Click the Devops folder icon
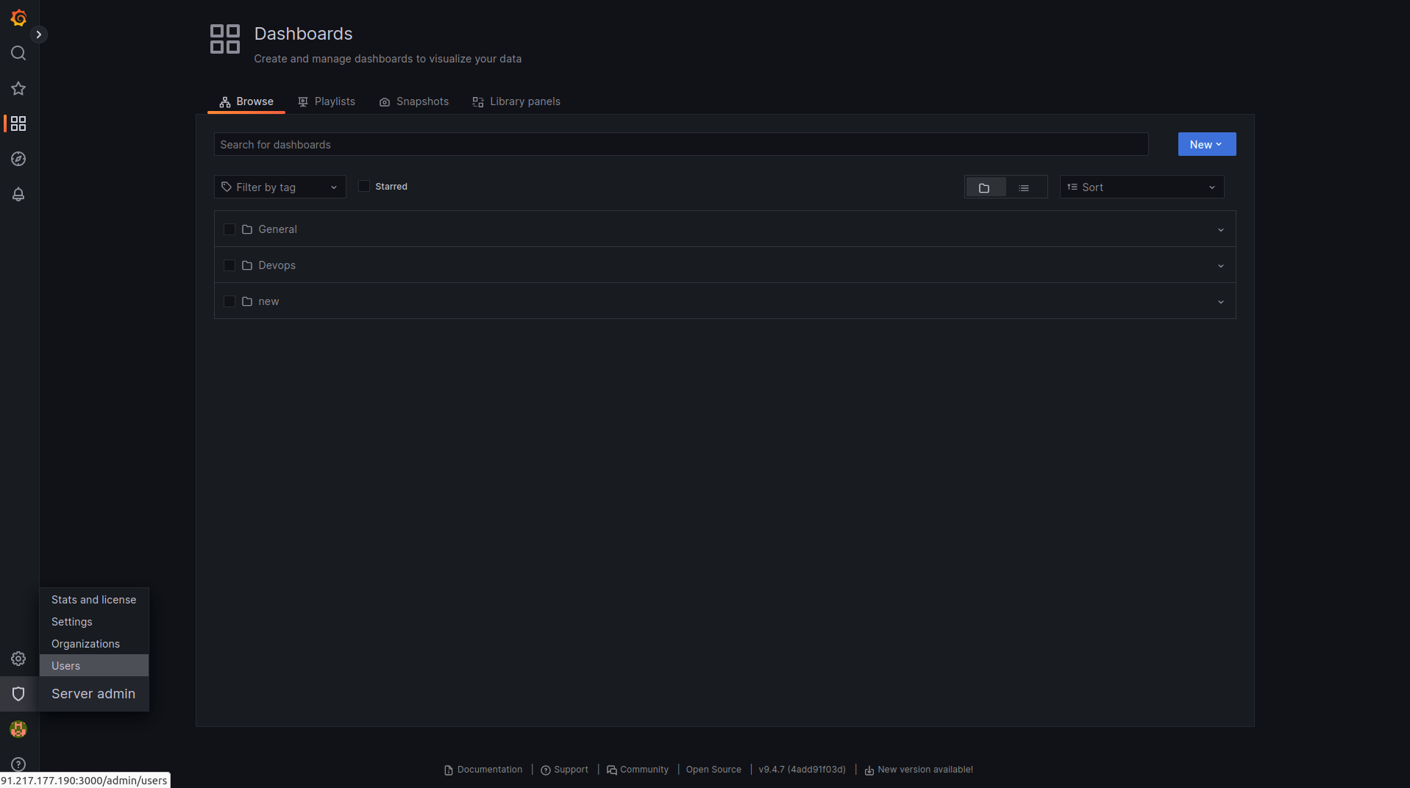Viewport: 1410px width, 788px height. point(247,265)
